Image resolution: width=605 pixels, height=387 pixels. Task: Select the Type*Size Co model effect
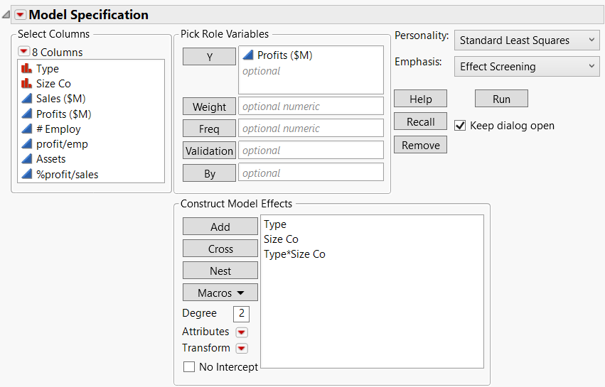click(294, 254)
